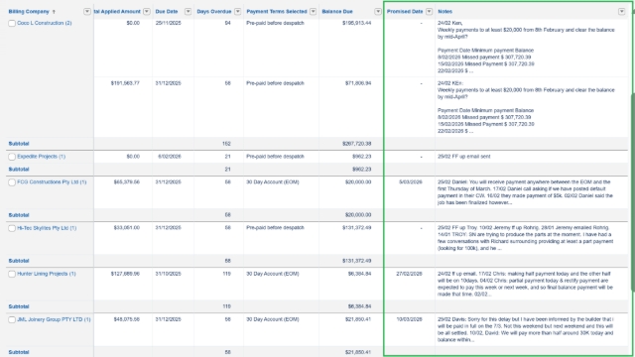Select Expedite Projects 'Pre-paid before despatch' cell
This screenshot has height=357, width=635.
275,157
